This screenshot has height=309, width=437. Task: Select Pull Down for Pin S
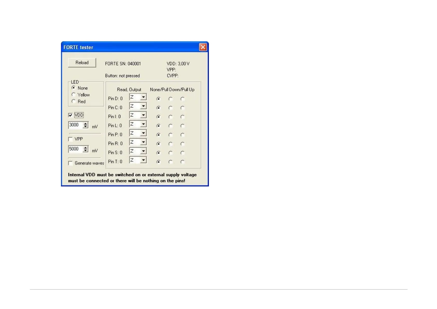tap(170, 153)
